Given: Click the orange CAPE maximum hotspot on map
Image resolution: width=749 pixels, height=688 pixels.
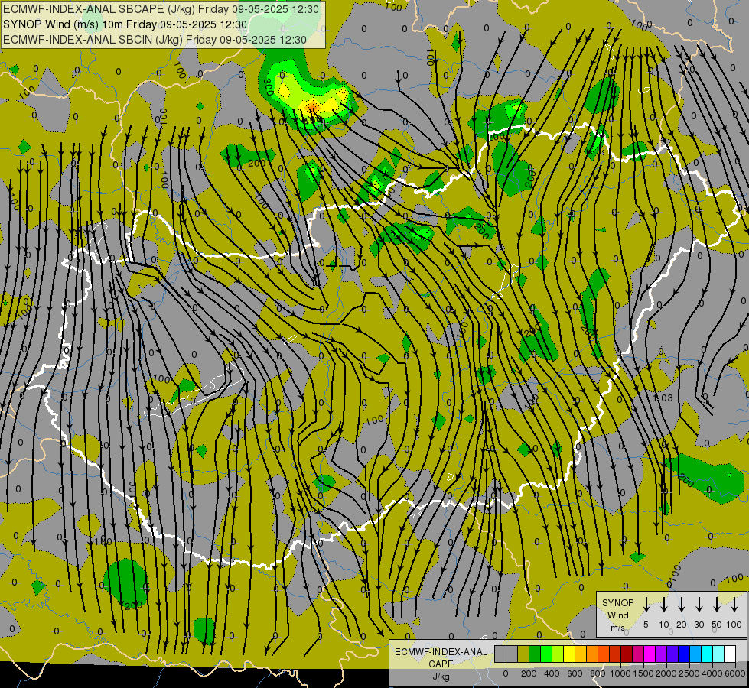Looking at the screenshot, I should [x=312, y=107].
